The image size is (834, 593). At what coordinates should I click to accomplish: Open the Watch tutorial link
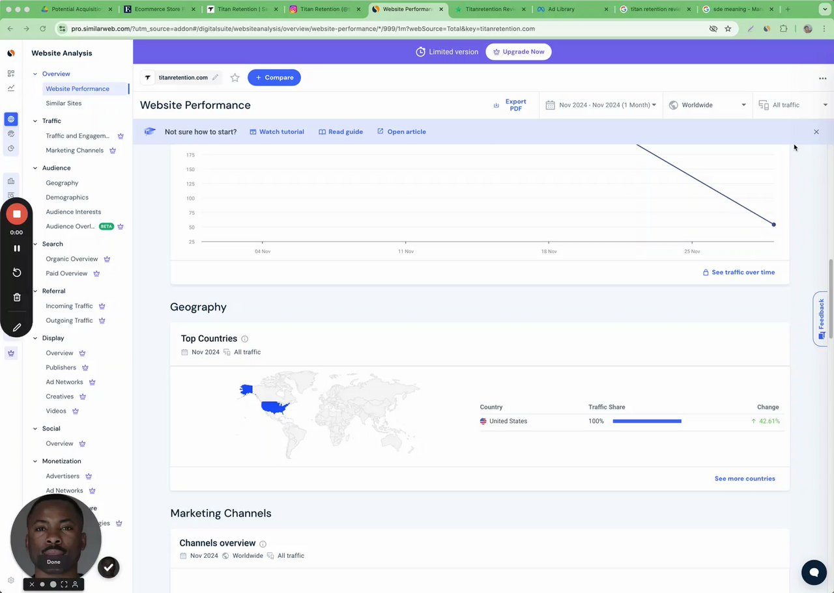[x=277, y=131]
